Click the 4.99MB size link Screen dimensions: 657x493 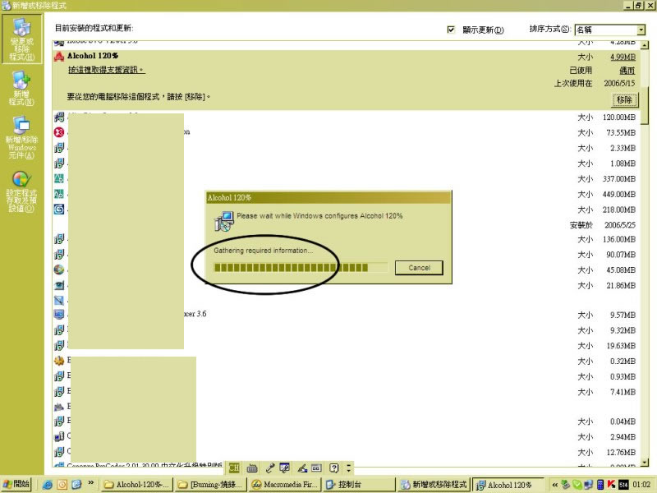pos(623,57)
